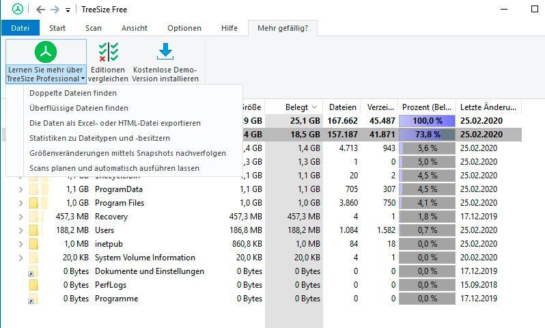This screenshot has height=328, width=545.
Task: Click the 1.582 directories count cell
Action: [x=386, y=230]
